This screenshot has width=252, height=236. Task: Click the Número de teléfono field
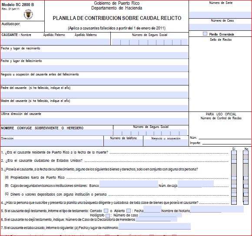[x=123, y=142]
